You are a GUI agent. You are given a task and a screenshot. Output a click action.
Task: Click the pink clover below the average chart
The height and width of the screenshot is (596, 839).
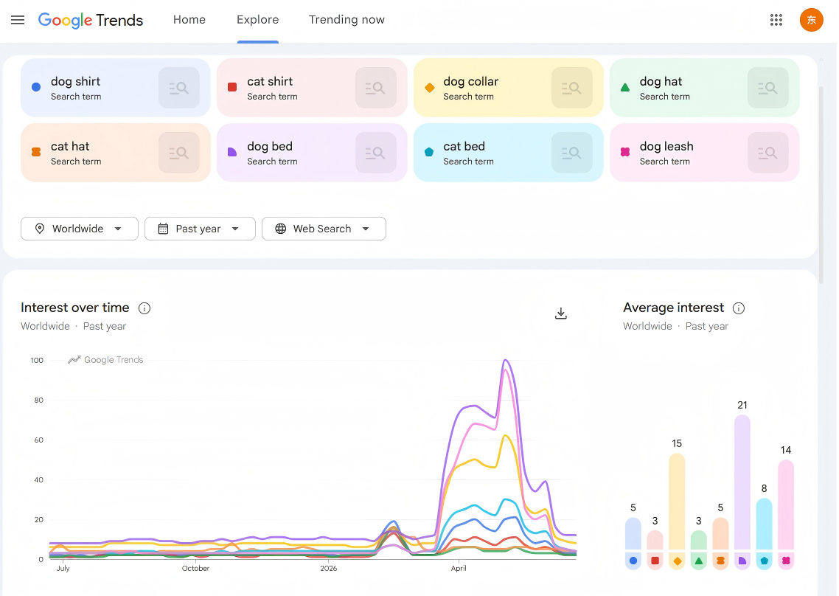click(x=785, y=561)
